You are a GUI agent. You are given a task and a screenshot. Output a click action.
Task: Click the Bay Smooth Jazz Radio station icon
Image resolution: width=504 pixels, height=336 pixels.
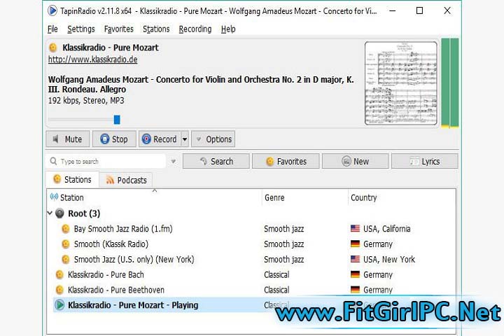pos(66,229)
